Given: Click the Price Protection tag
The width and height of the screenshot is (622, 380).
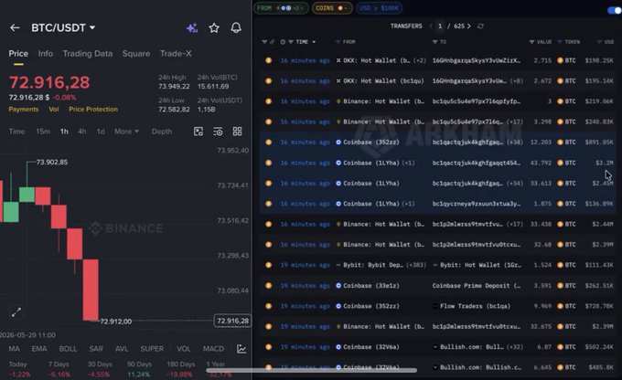Looking at the screenshot, I should tap(93, 110).
